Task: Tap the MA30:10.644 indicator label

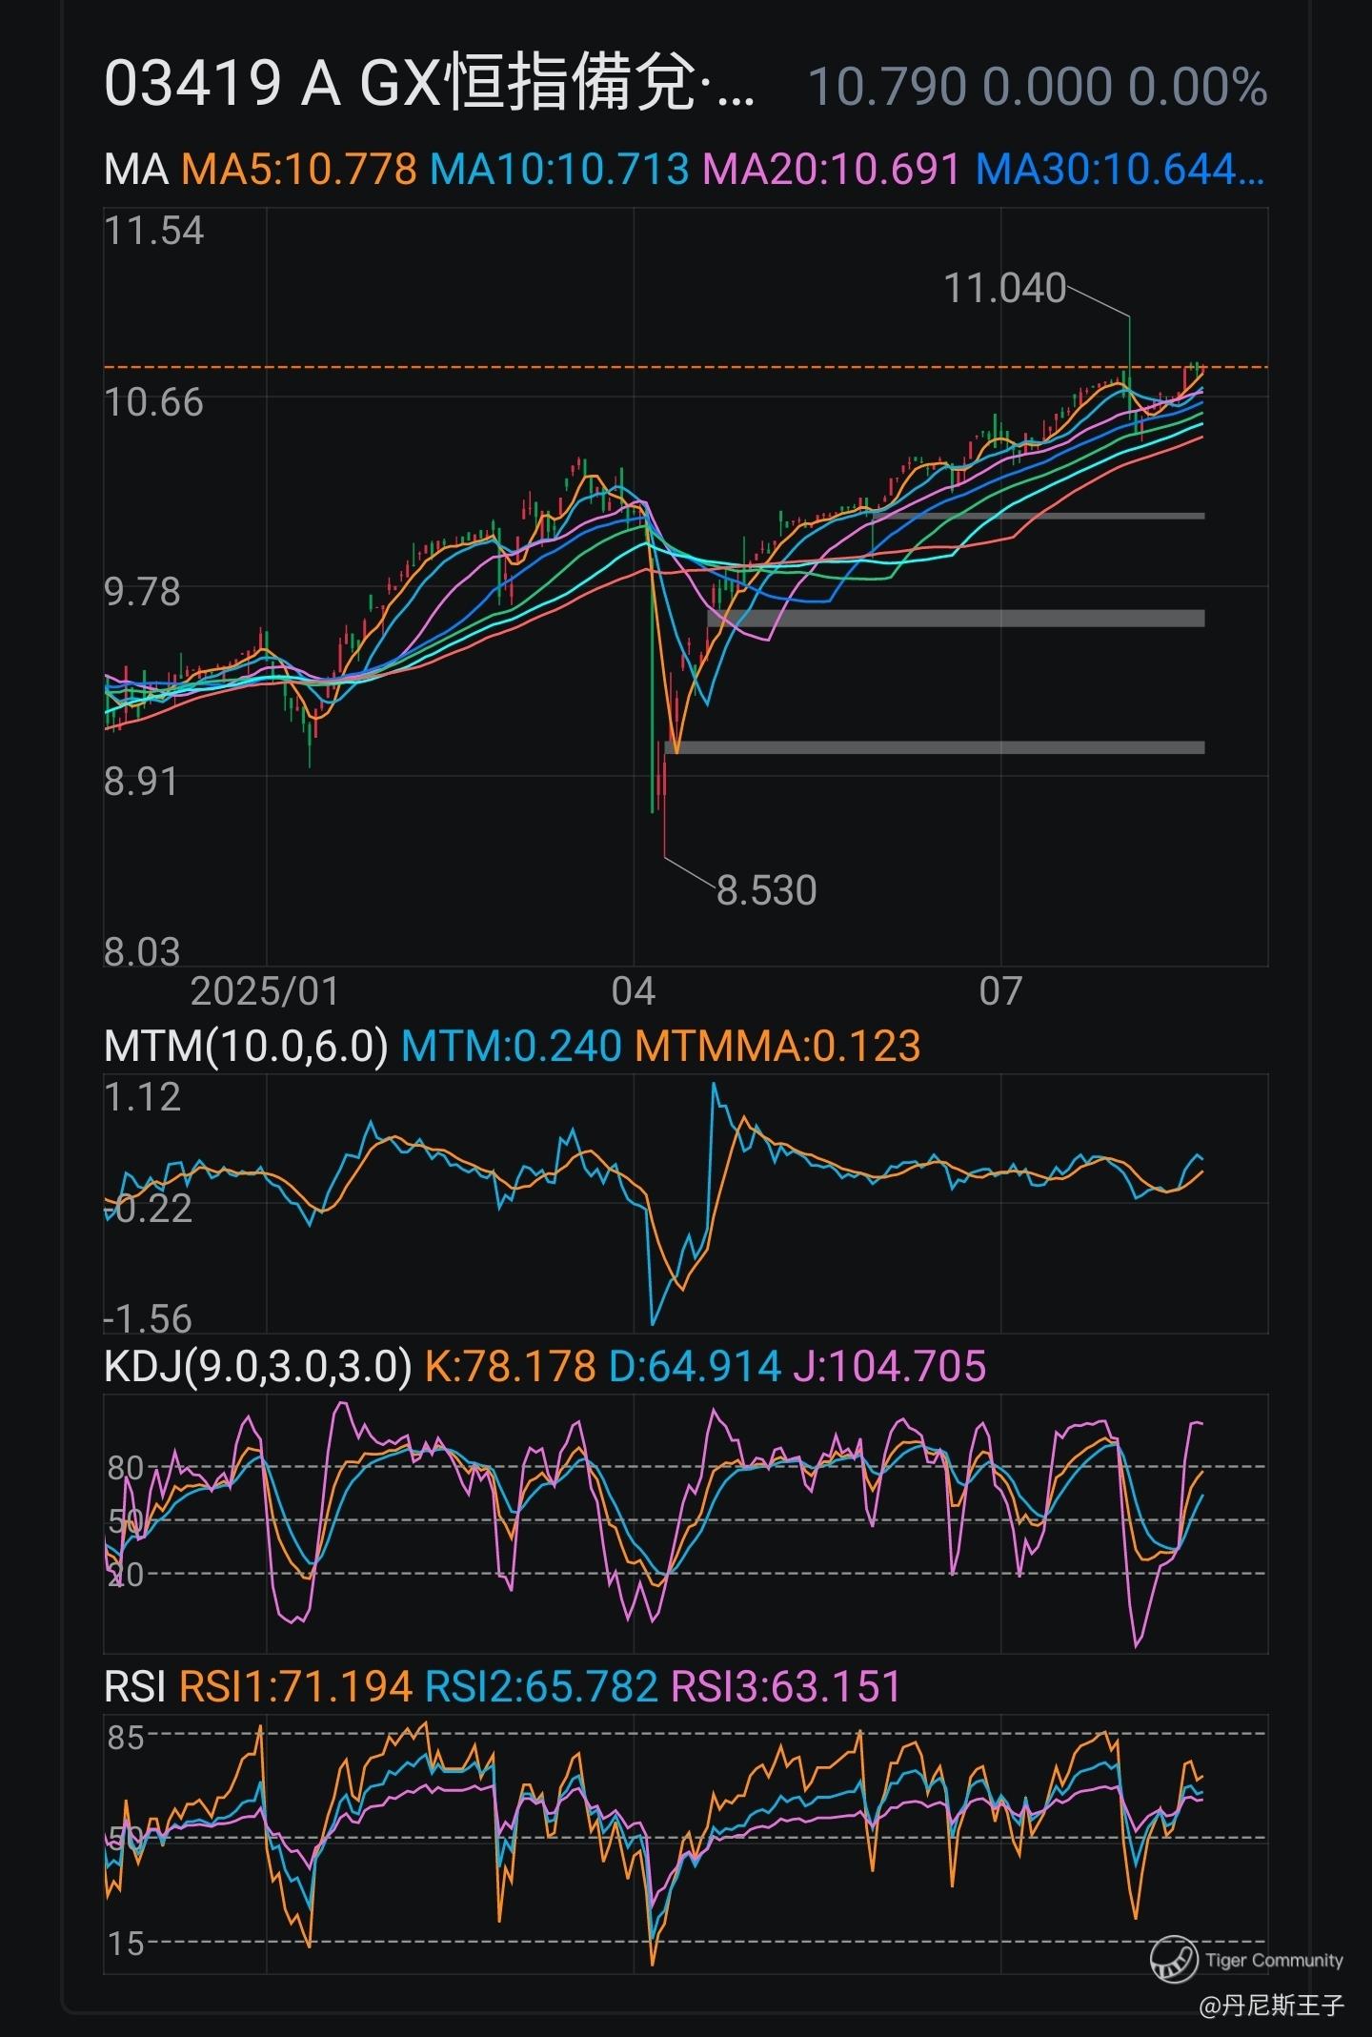Action: tap(1120, 169)
